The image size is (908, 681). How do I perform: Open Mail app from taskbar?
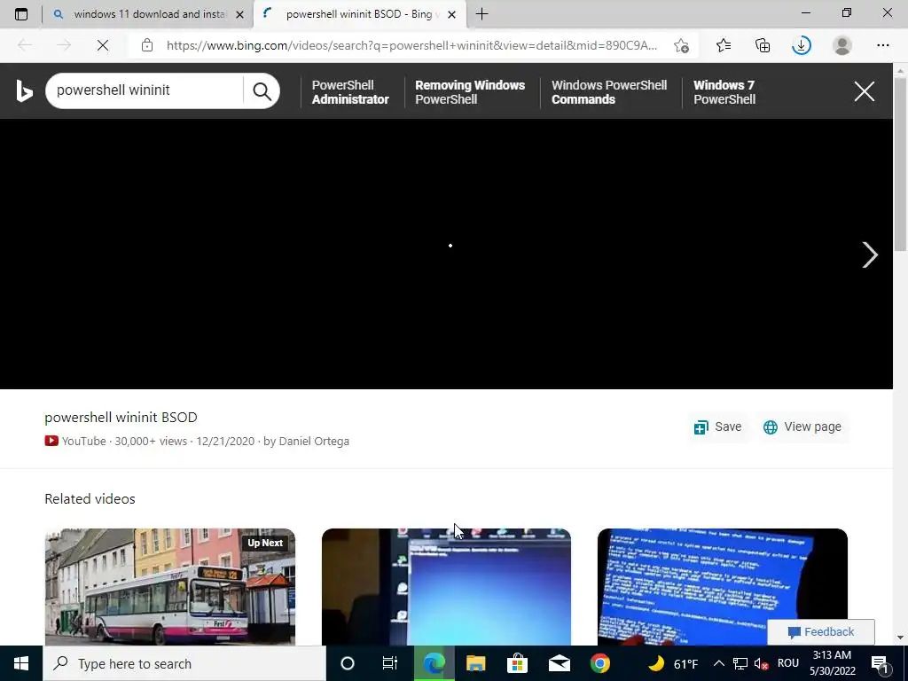tap(559, 663)
